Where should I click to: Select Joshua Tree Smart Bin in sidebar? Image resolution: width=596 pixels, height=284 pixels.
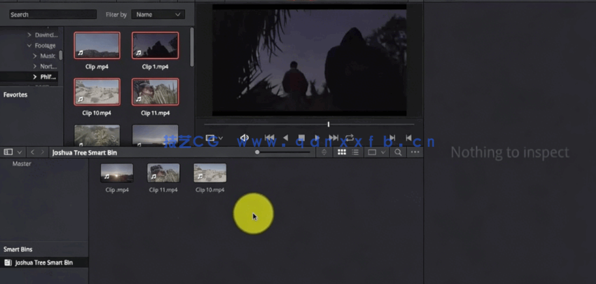(x=44, y=262)
